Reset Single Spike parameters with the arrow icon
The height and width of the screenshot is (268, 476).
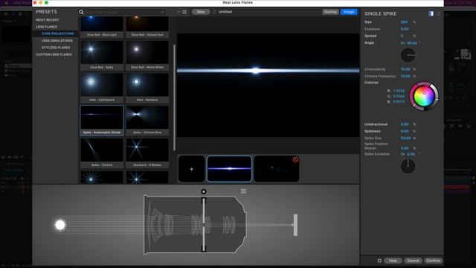(x=438, y=13)
